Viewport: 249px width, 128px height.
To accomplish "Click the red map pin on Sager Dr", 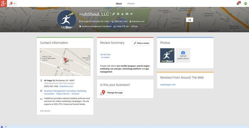I will click(65, 60).
